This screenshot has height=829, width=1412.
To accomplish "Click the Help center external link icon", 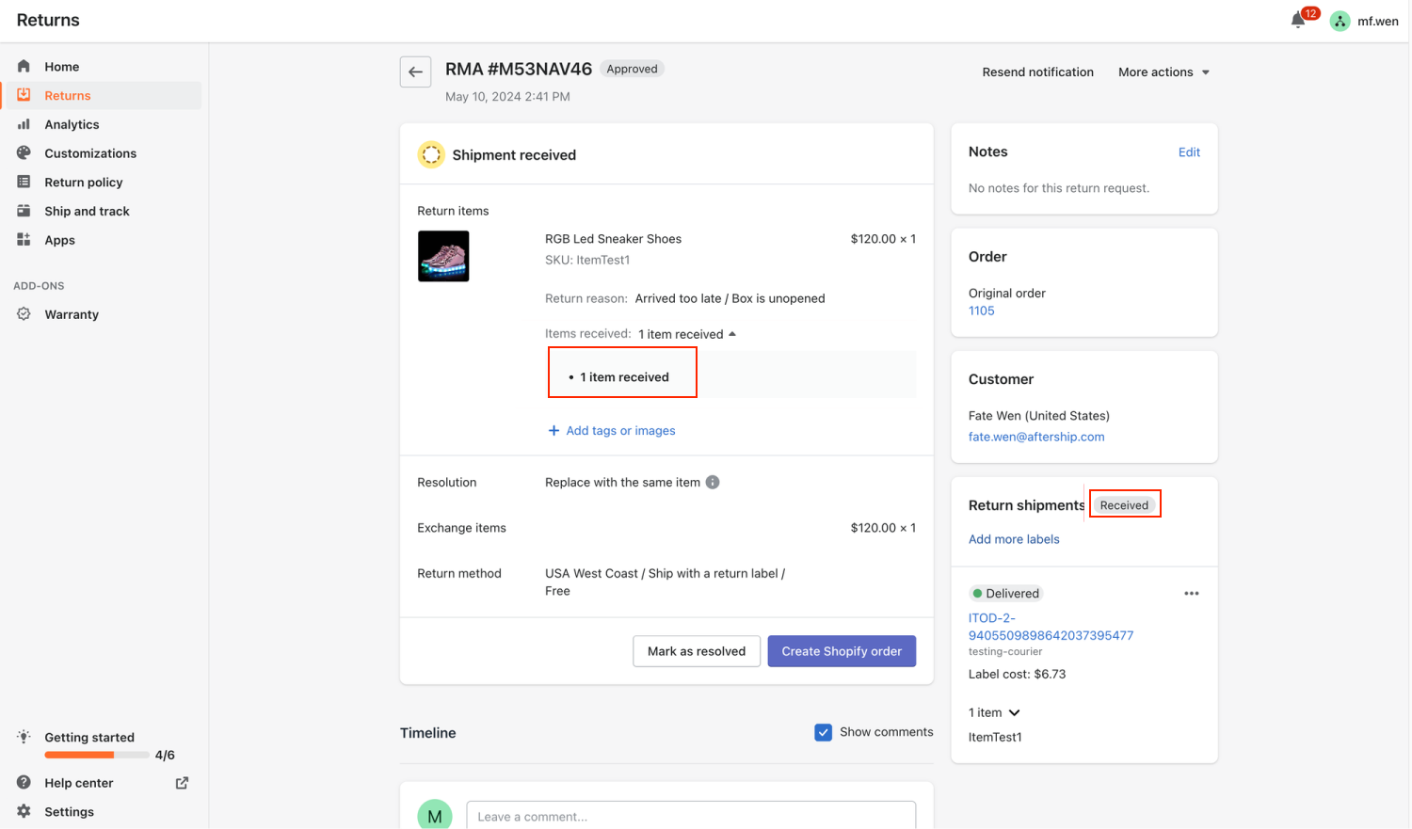I will [182, 783].
